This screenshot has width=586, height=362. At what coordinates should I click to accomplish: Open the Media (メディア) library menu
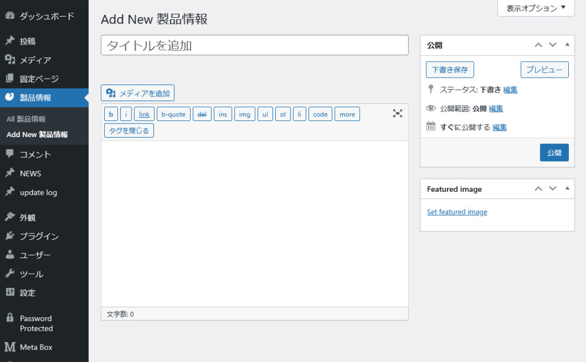35,60
